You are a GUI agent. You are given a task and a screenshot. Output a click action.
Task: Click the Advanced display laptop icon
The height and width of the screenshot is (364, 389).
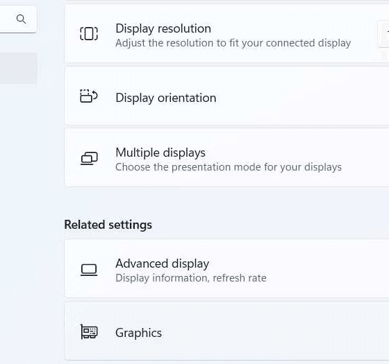coord(89,270)
